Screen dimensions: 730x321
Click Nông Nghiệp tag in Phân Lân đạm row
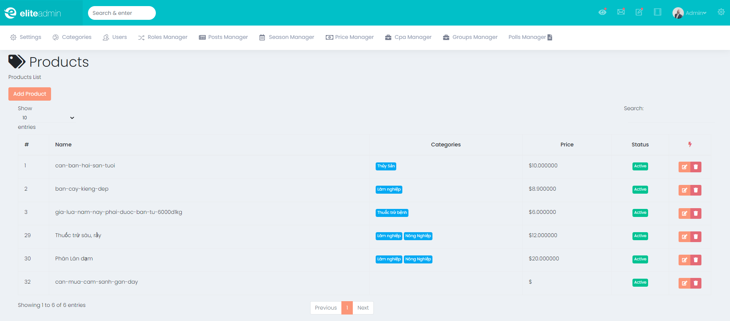418,259
